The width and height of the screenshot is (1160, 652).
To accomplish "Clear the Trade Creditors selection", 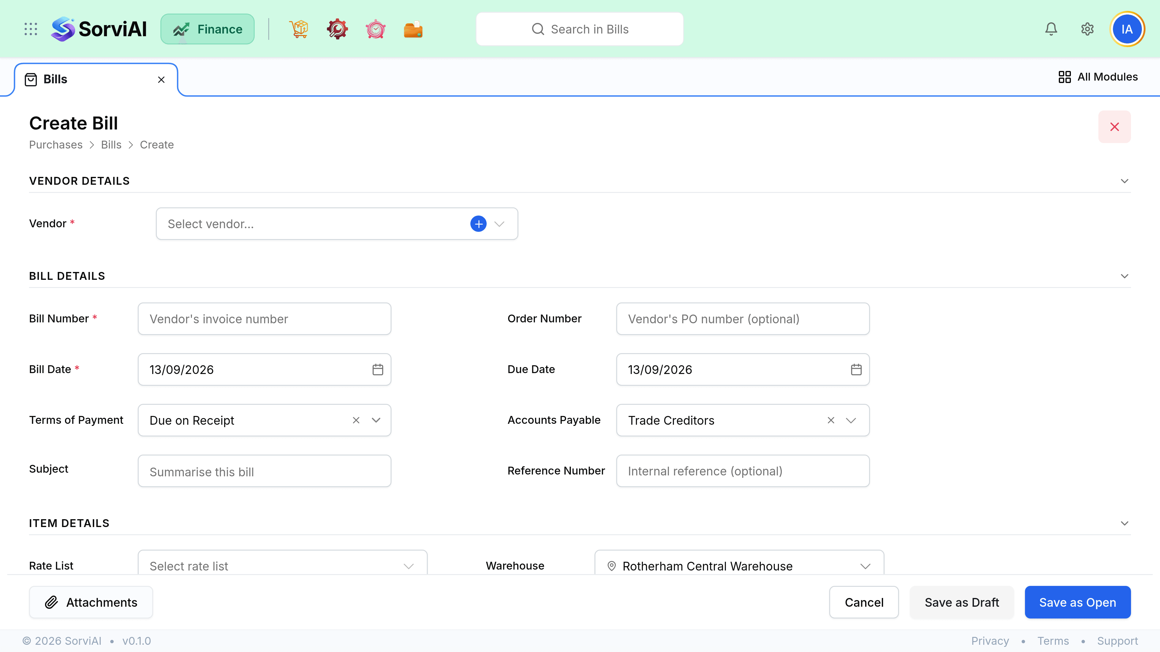I will [x=831, y=420].
